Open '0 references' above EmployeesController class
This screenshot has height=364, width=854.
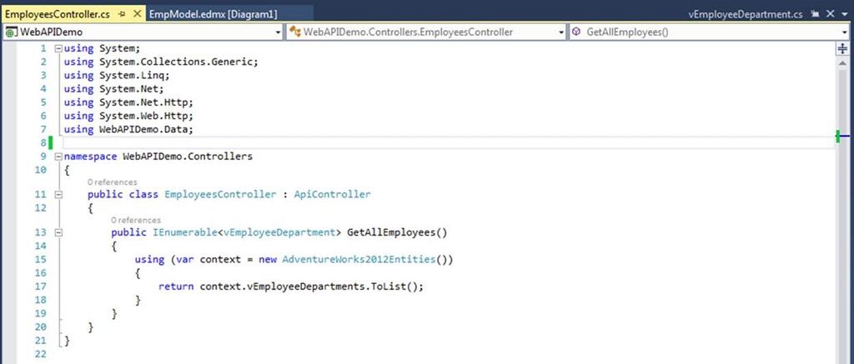(113, 182)
